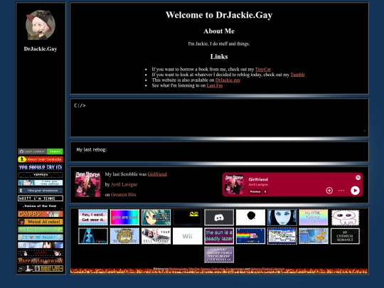Click the Preview label in Spotify embed

point(255,191)
